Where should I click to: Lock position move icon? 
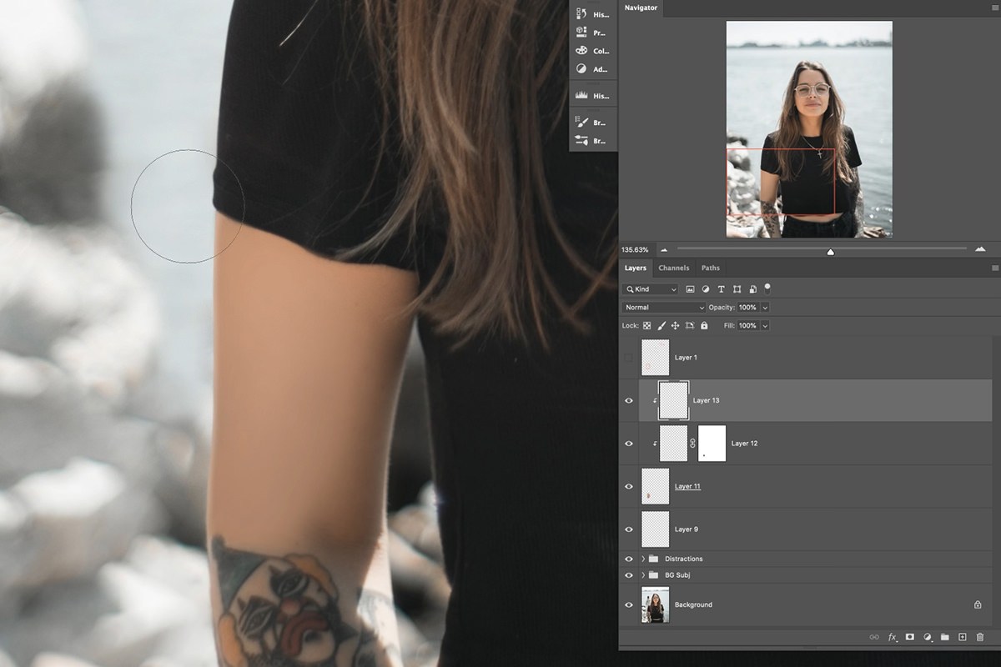(675, 326)
